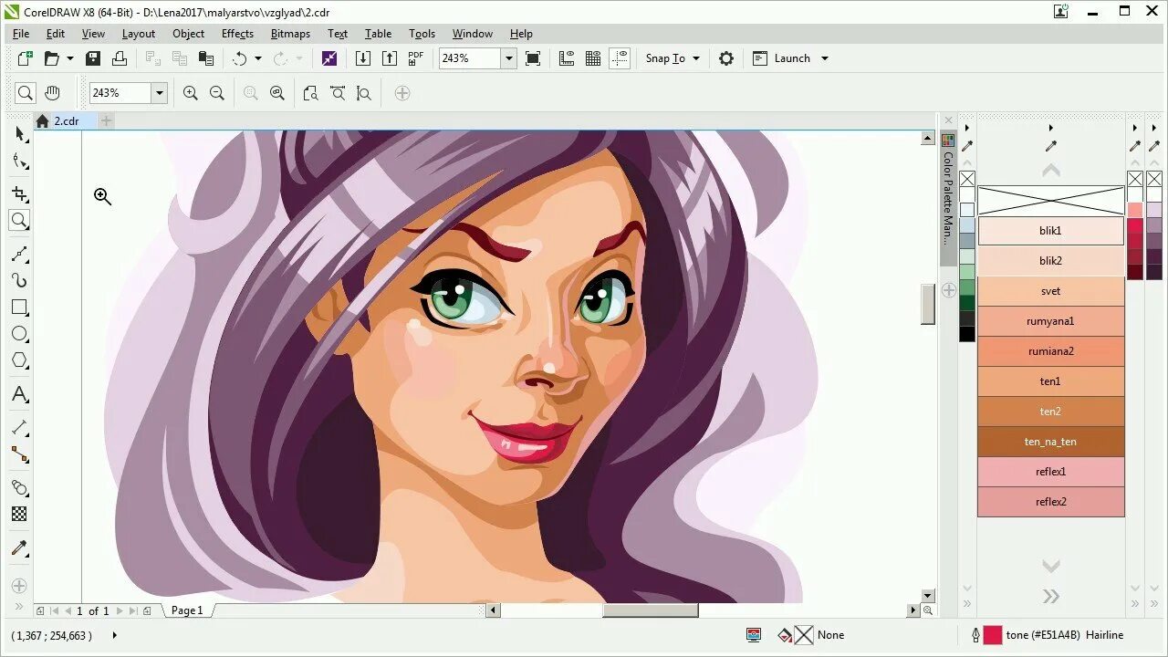Image resolution: width=1168 pixels, height=657 pixels.
Task: Toggle show grid button
Action: [593, 58]
